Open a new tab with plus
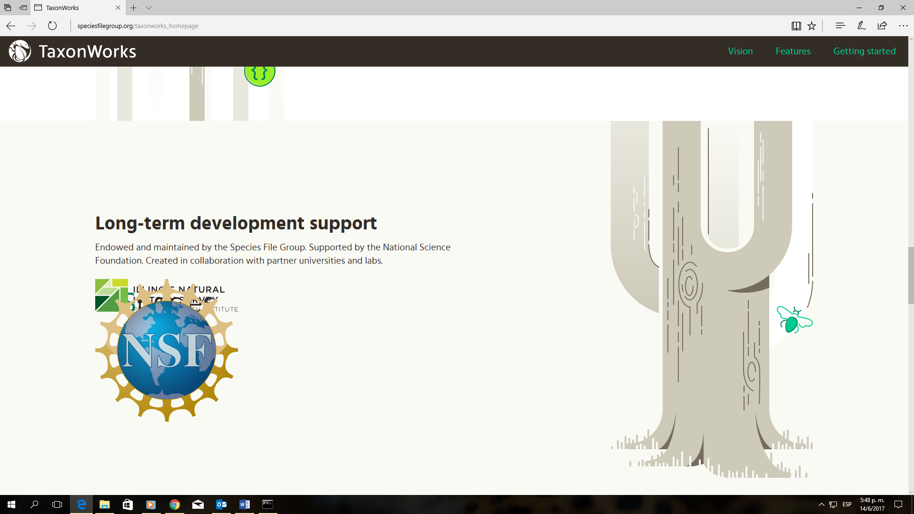The height and width of the screenshot is (514, 914). point(133,8)
